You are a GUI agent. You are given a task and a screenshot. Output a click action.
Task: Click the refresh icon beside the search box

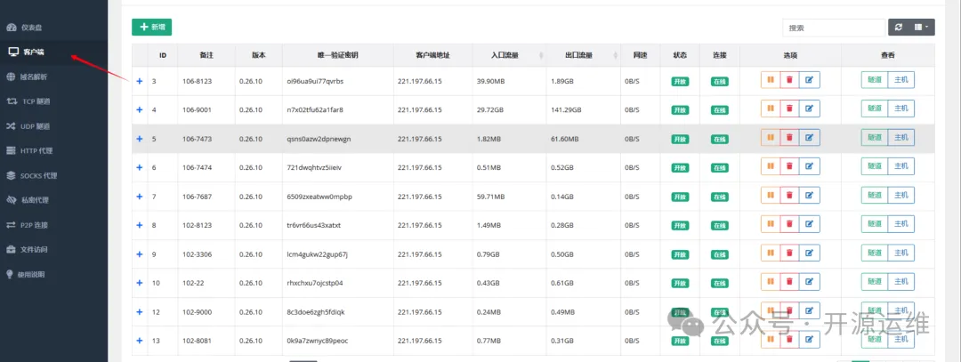pyautogui.click(x=898, y=28)
